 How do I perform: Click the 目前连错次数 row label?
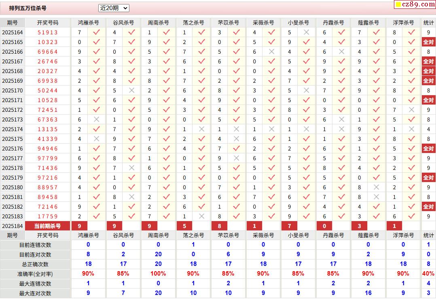(x=35, y=245)
